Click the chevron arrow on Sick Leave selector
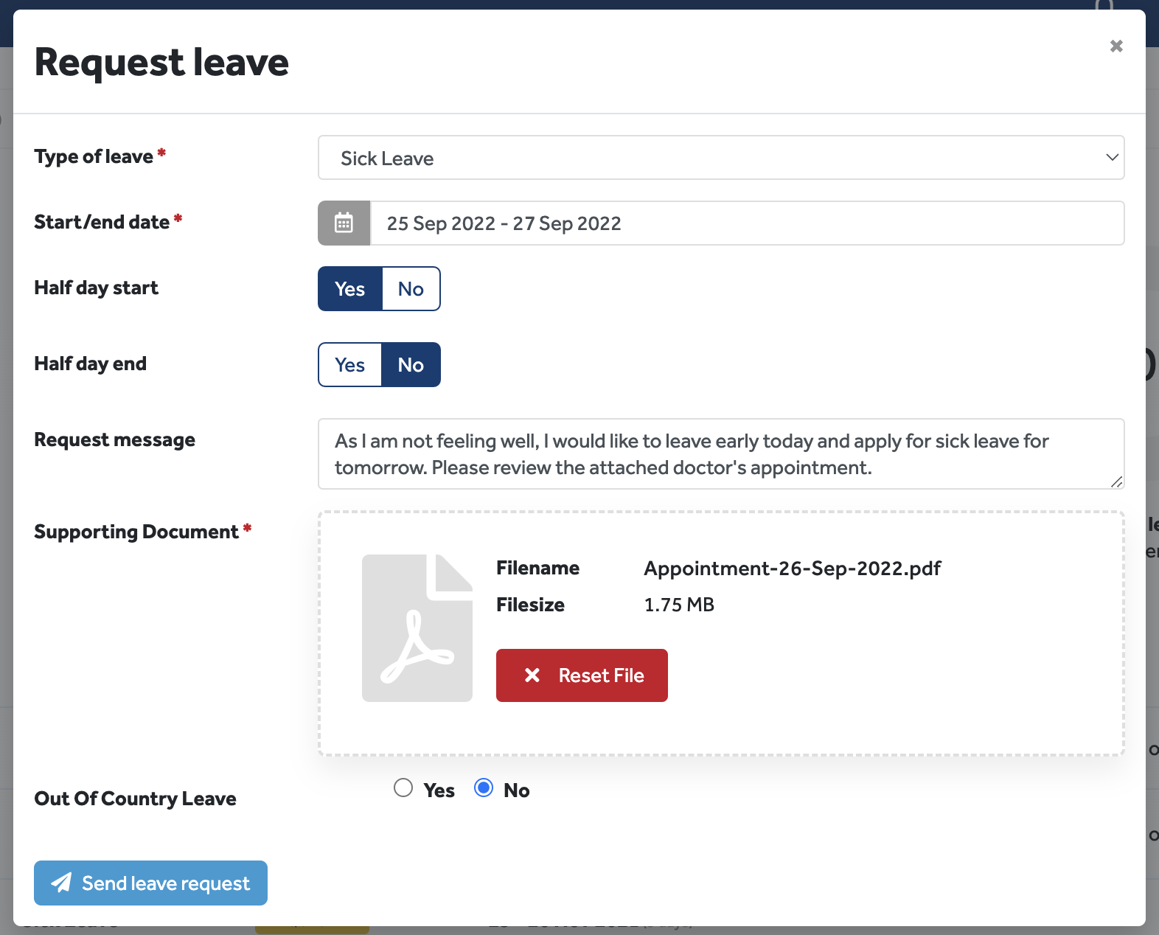The height and width of the screenshot is (935, 1159). pyautogui.click(x=1112, y=158)
